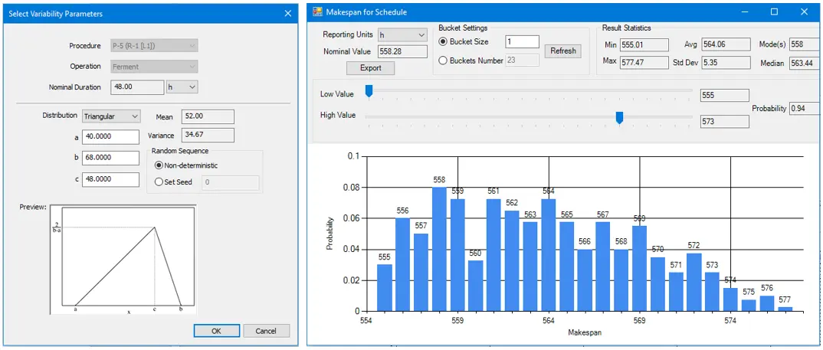The height and width of the screenshot is (350, 823).
Task: Open the Procedure dropdown
Action: [x=154, y=46]
